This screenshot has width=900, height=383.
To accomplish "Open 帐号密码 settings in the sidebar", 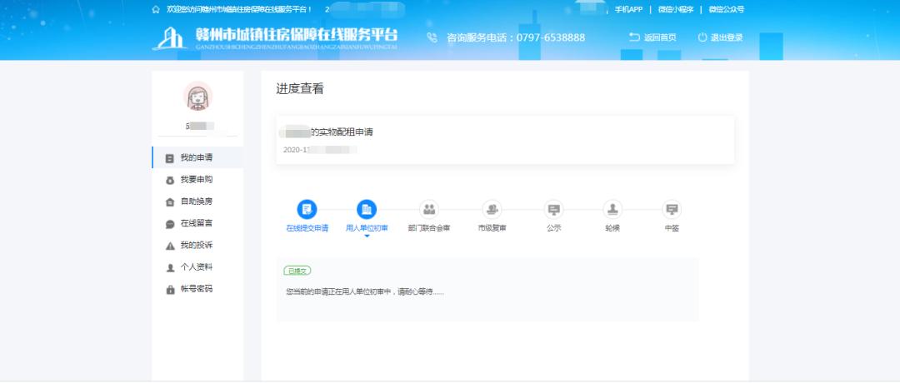I will pos(198,288).
